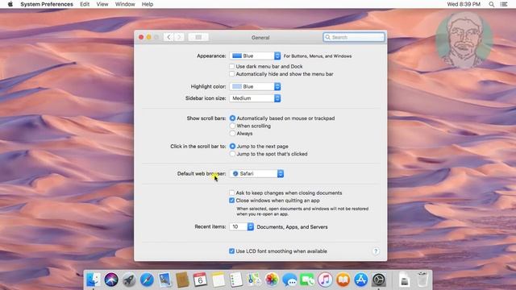Screen dimensions: 516x290
Task: Open the Apple menu
Action: [10, 4]
